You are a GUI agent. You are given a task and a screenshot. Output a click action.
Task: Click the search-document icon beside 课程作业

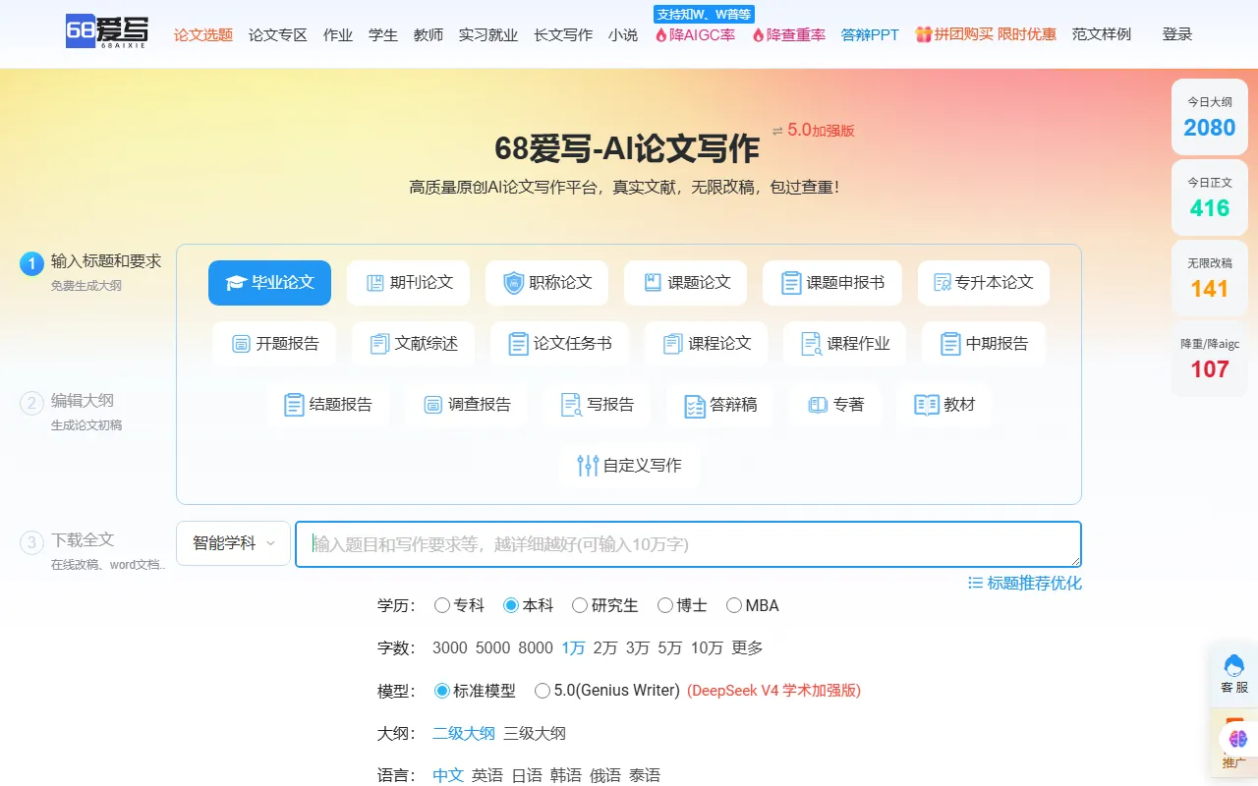(x=812, y=344)
